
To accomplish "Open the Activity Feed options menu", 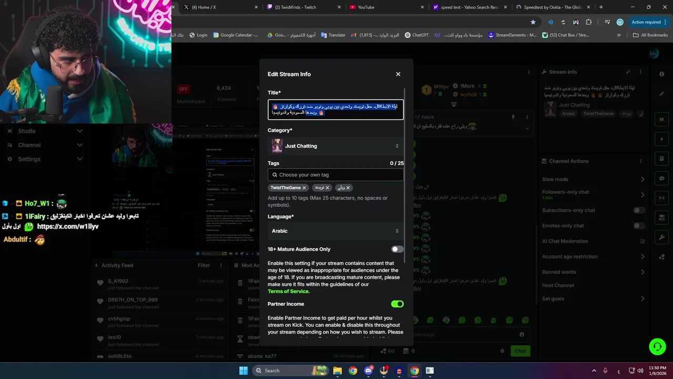I will coord(221,266).
